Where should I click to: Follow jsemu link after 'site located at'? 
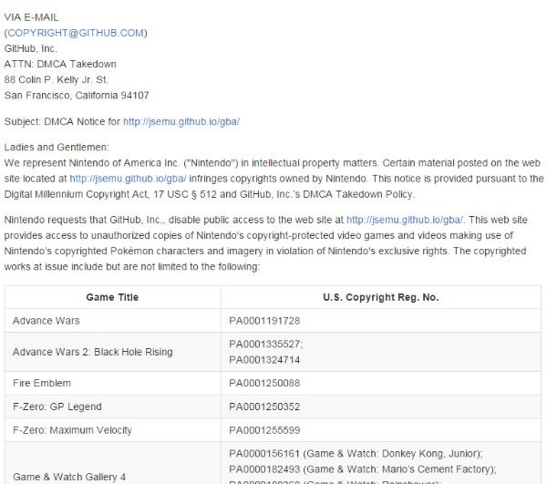(128, 179)
